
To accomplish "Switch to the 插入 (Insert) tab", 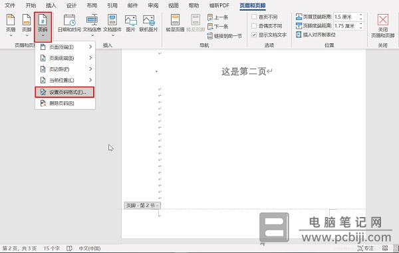I will point(51,5).
